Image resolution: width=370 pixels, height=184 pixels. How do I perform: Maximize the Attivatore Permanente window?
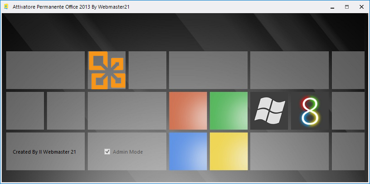[x=346, y=7]
